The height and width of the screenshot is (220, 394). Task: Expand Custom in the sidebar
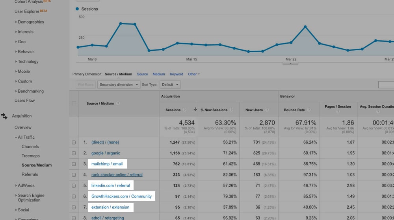[x=23, y=81]
